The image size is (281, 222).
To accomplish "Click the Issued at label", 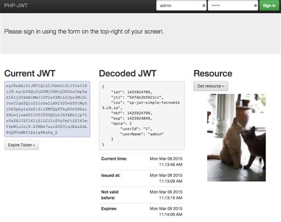I will (111, 175).
